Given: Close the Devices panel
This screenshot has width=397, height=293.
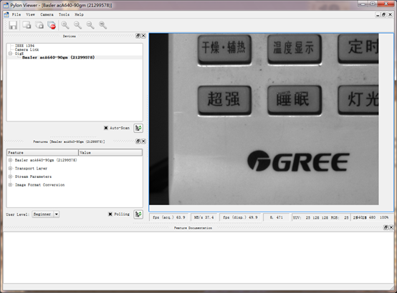Looking at the screenshot, I should 143,36.
